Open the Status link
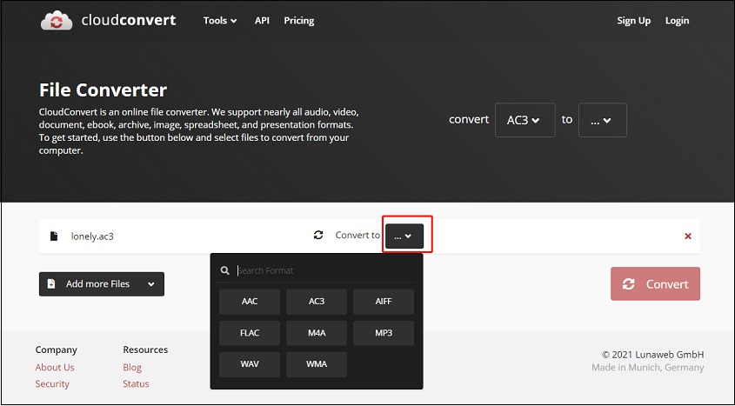The width and height of the screenshot is (735, 406). [x=136, y=383]
